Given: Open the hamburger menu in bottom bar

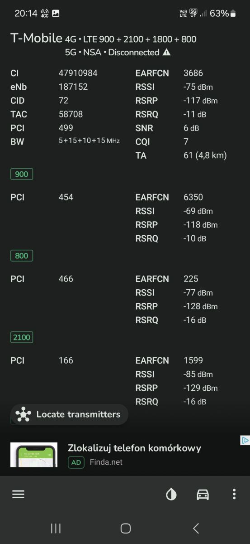Looking at the screenshot, I should coord(18,494).
